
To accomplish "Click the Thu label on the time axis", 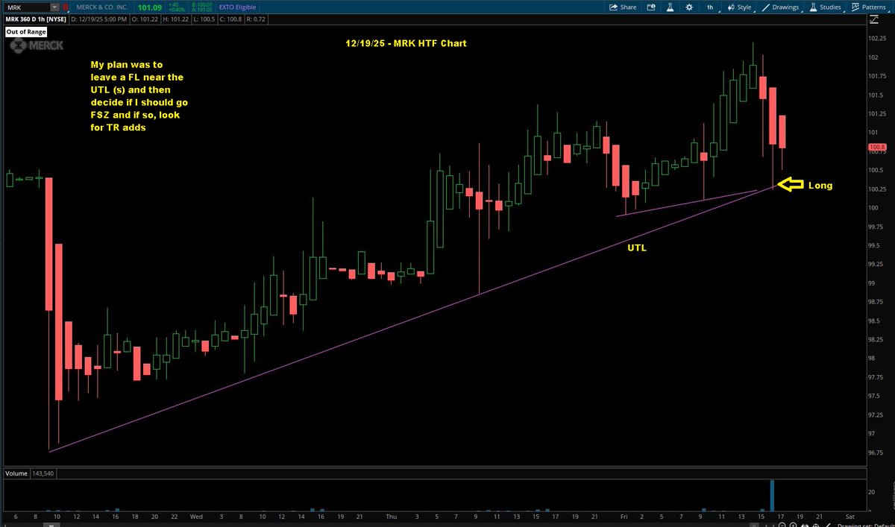I will [389, 516].
